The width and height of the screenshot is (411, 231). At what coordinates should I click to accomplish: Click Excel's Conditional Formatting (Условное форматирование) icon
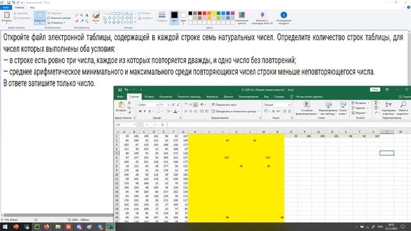306,105
